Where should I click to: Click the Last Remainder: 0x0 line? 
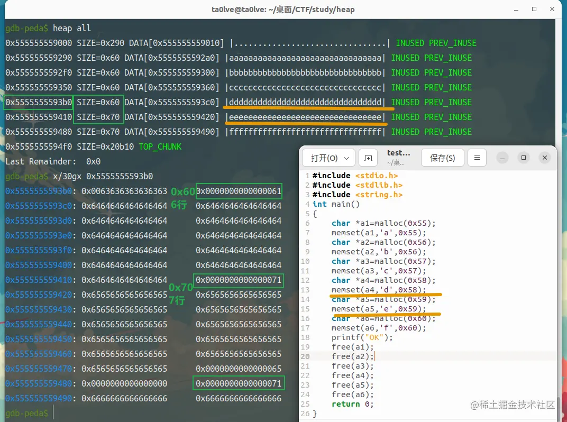point(53,161)
